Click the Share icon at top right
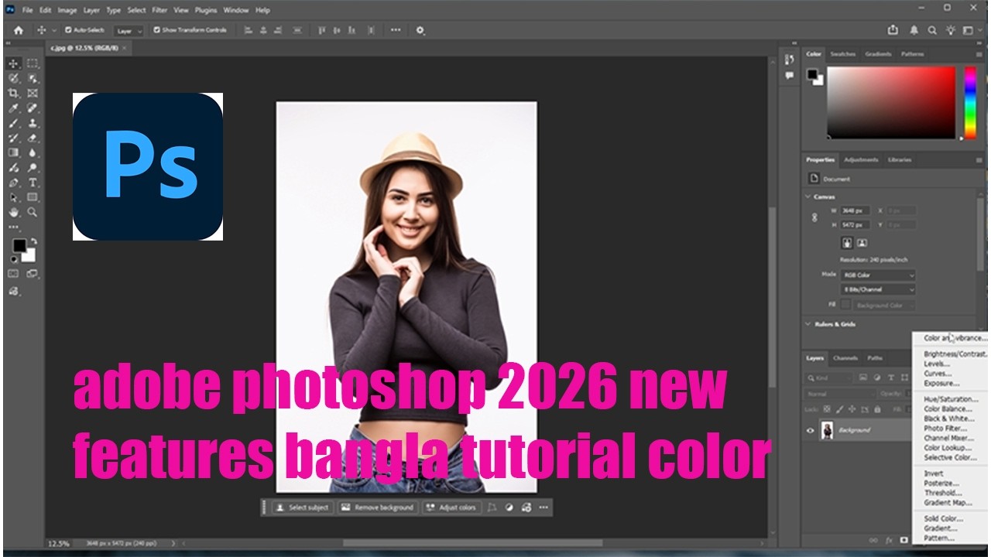991x557 pixels. [893, 30]
